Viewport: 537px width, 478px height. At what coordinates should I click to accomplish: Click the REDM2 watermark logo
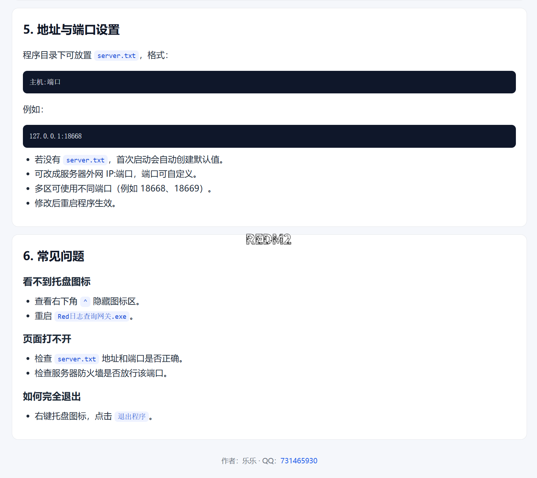(268, 239)
